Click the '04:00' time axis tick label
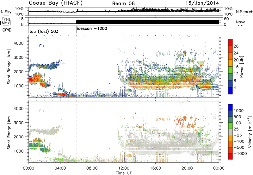Viewport: 253px width, 175px height. (x=60, y=168)
